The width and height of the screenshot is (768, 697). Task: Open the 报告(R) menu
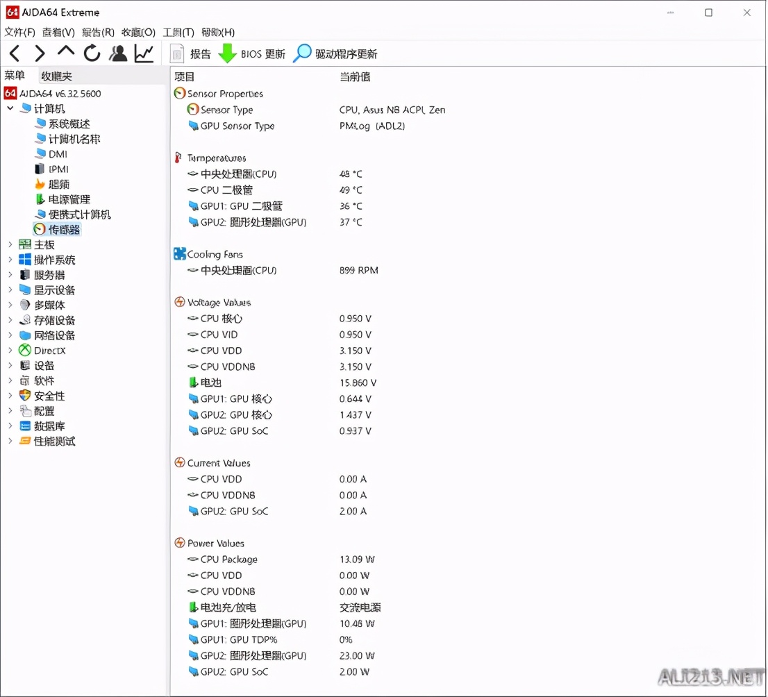(98, 33)
